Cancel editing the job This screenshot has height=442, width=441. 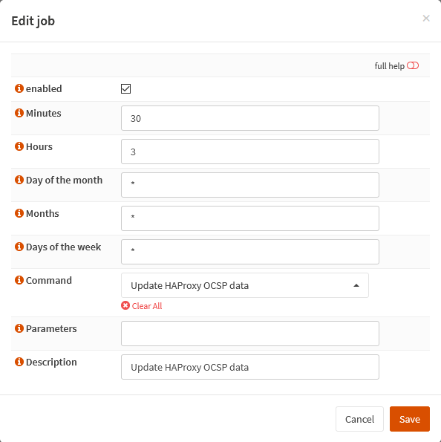359,419
